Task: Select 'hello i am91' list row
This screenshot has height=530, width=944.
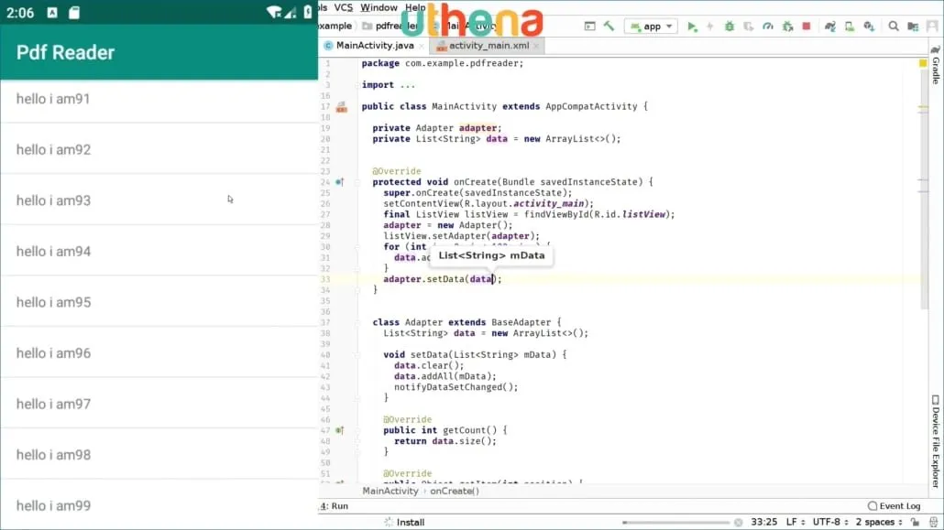Action: (x=159, y=99)
